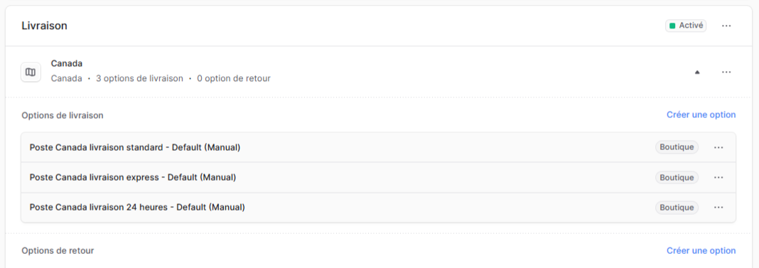Click the Options de retour label
The height and width of the screenshot is (268, 759).
[58, 250]
